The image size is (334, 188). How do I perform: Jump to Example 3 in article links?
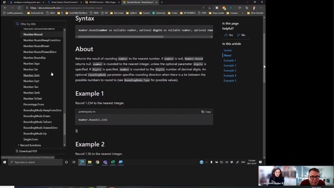(230, 70)
